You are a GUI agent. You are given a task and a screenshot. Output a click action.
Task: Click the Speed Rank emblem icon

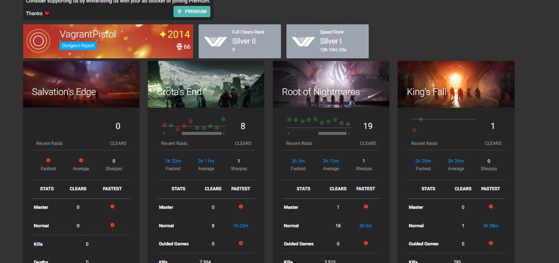pos(303,42)
